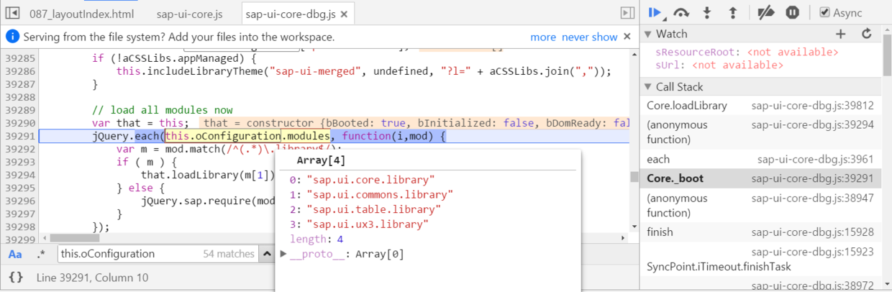Open sap-ui-core-dbg.js:3961 source link
The height and width of the screenshot is (292, 892).
(x=815, y=159)
